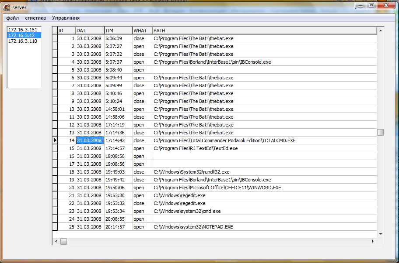399x263 pixels.
Task: Select the row indicator for ID 25
Action: (55, 227)
